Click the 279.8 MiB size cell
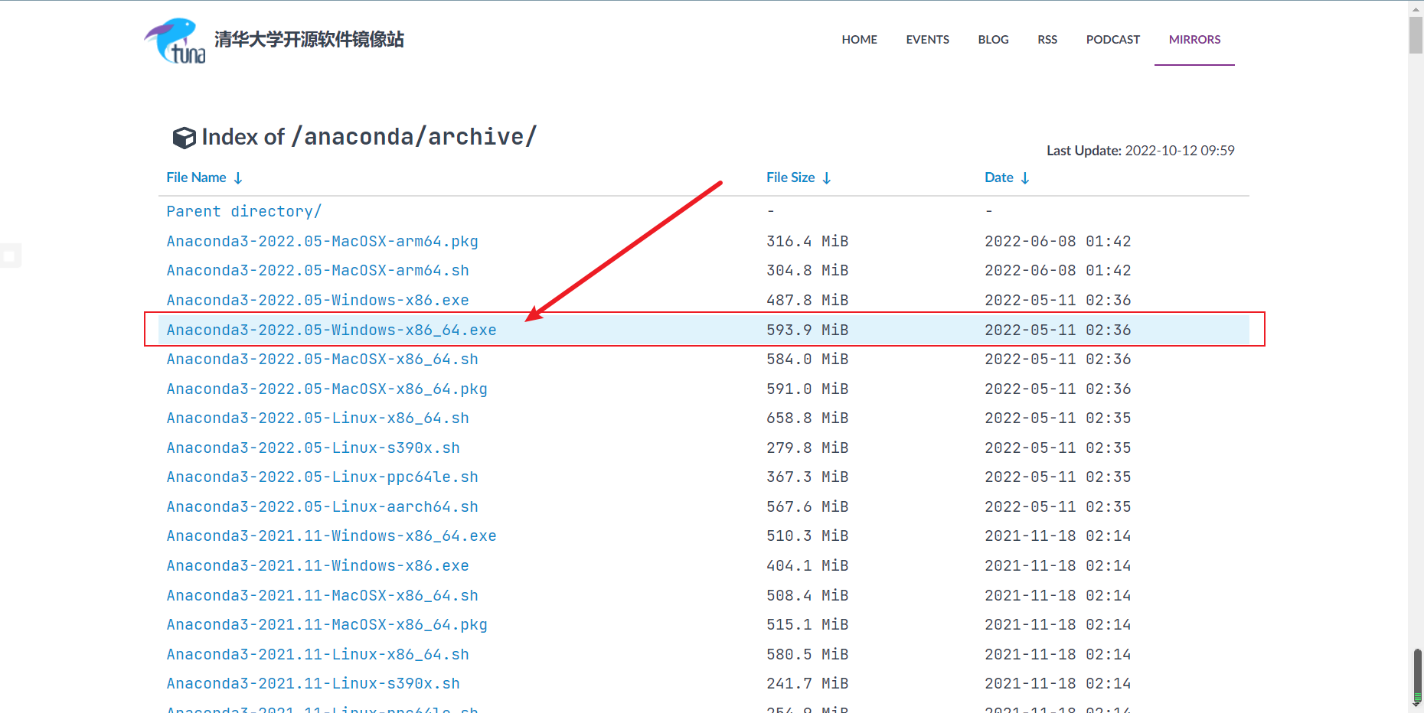Image resolution: width=1424 pixels, height=713 pixels. pyautogui.click(x=808, y=448)
